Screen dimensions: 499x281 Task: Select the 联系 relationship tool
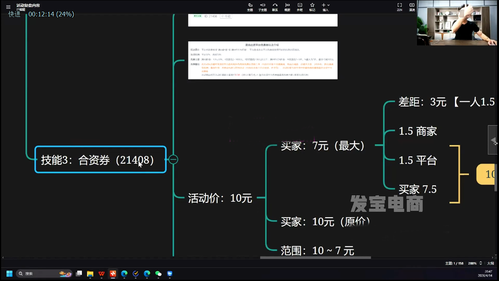pyautogui.click(x=275, y=7)
